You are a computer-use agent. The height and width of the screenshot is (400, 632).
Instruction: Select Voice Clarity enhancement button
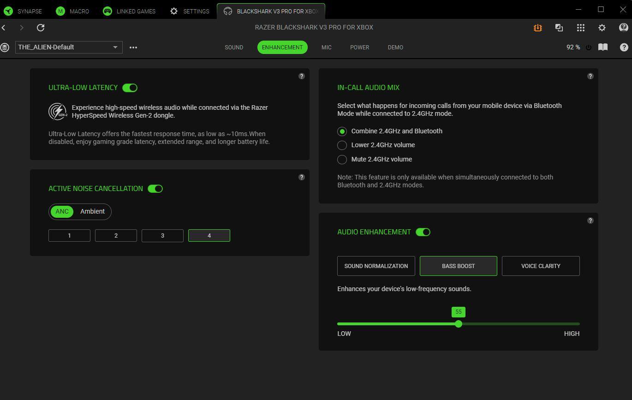(x=540, y=266)
